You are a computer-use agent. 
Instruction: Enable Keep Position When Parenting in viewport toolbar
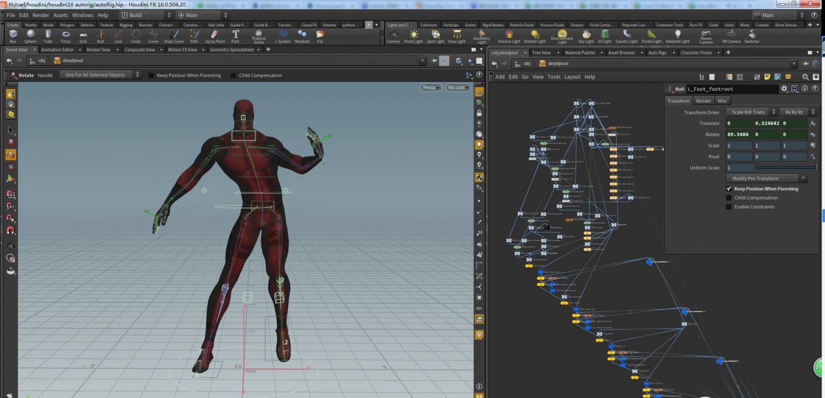click(151, 75)
